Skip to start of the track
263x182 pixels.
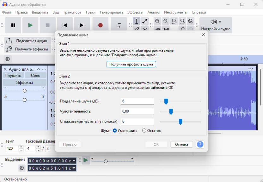tap(65, 25)
